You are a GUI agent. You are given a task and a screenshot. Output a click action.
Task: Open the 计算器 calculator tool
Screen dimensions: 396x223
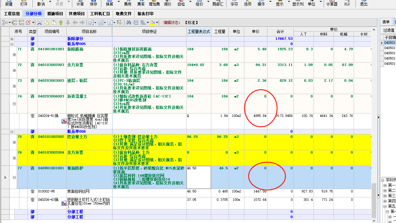click(332, 3)
